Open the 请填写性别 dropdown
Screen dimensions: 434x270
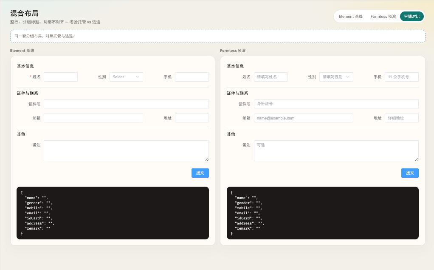click(x=336, y=77)
